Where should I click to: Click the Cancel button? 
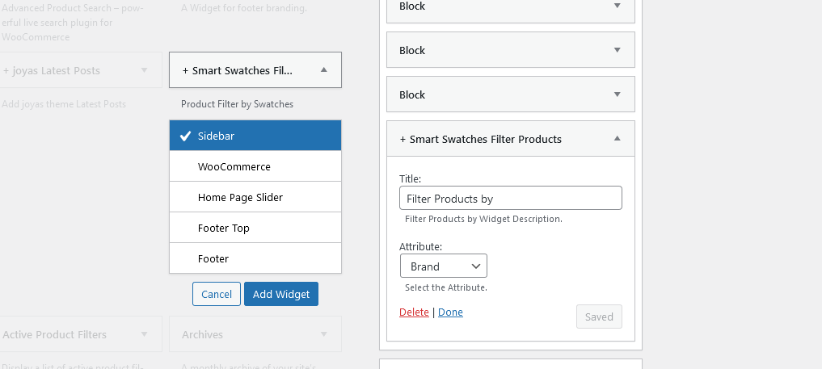217,294
